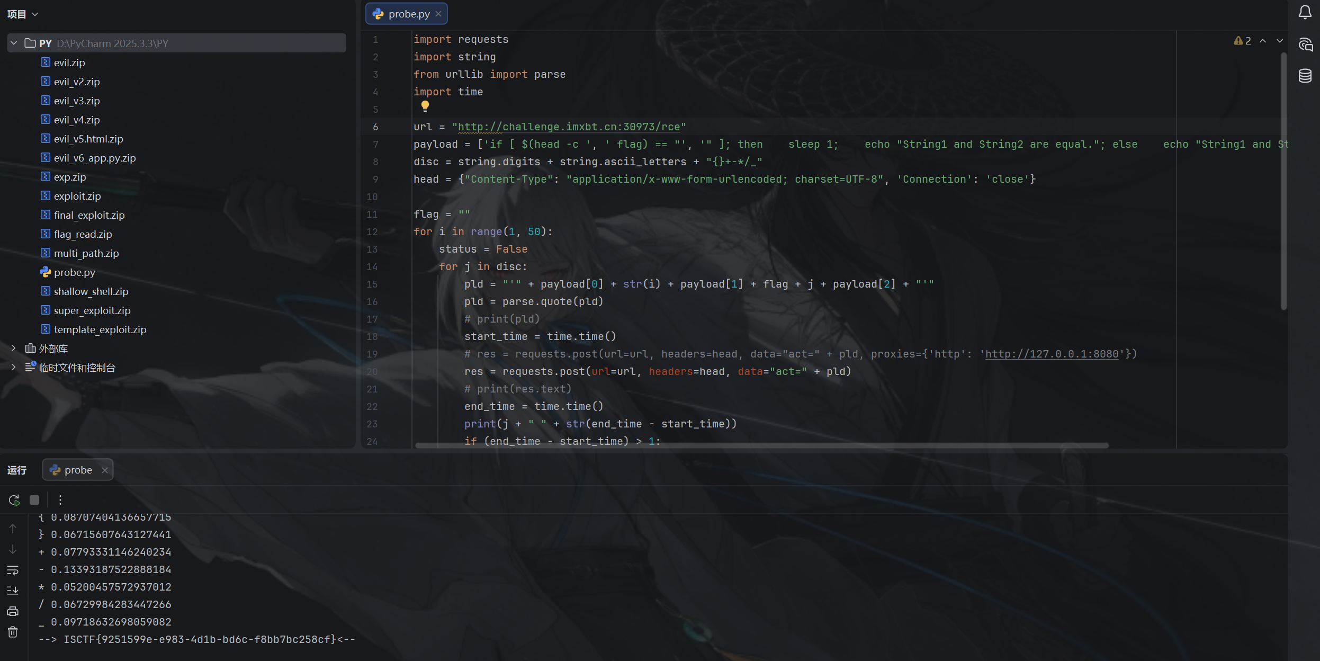Toggle scroll to end of output

13,590
